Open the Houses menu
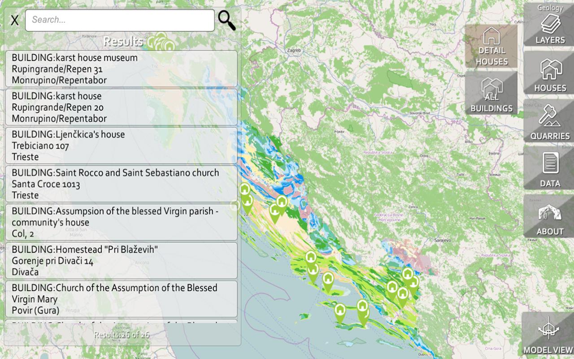 pos(550,73)
